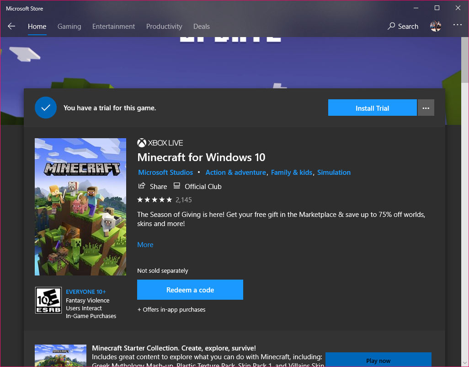Go to the Deals tab
Screen dimensions: 469x367
pos(201,27)
